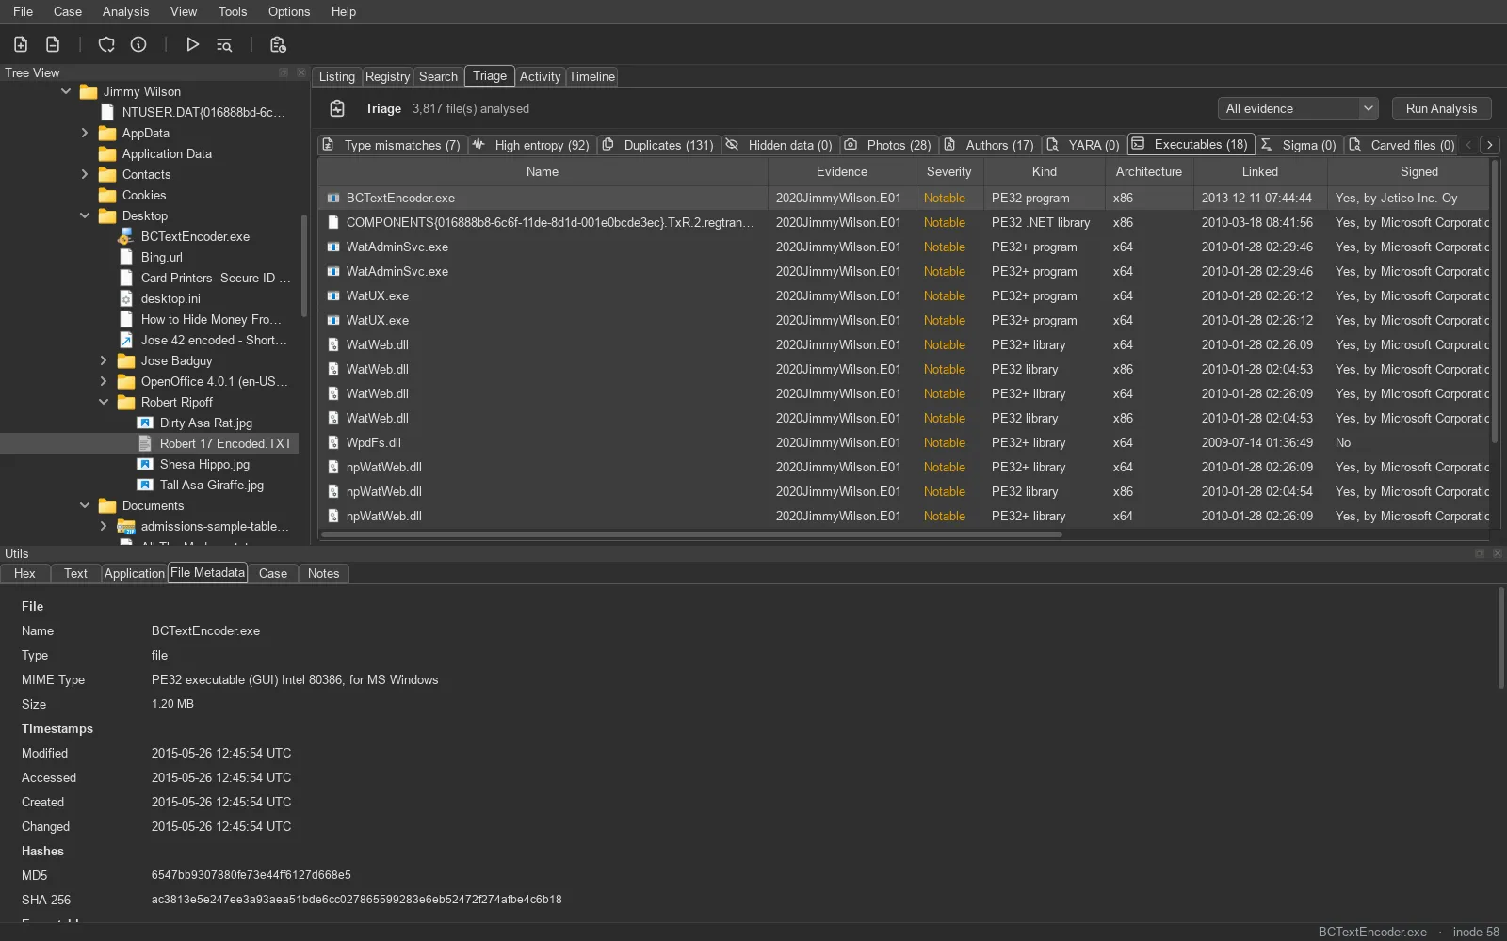Sort the table by the Severity column header
This screenshot has height=941, width=1507.
pos(948,171)
